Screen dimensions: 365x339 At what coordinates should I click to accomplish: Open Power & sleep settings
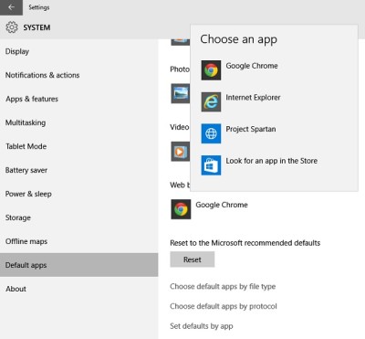pyautogui.click(x=79, y=194)
